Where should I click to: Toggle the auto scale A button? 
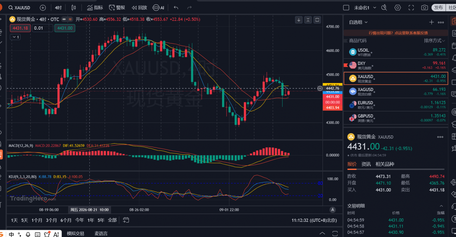(x=333, y=210)
